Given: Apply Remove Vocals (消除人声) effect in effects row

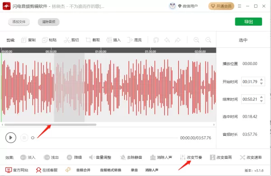Looking at the screenshot, I should click(x=161, y=157).
